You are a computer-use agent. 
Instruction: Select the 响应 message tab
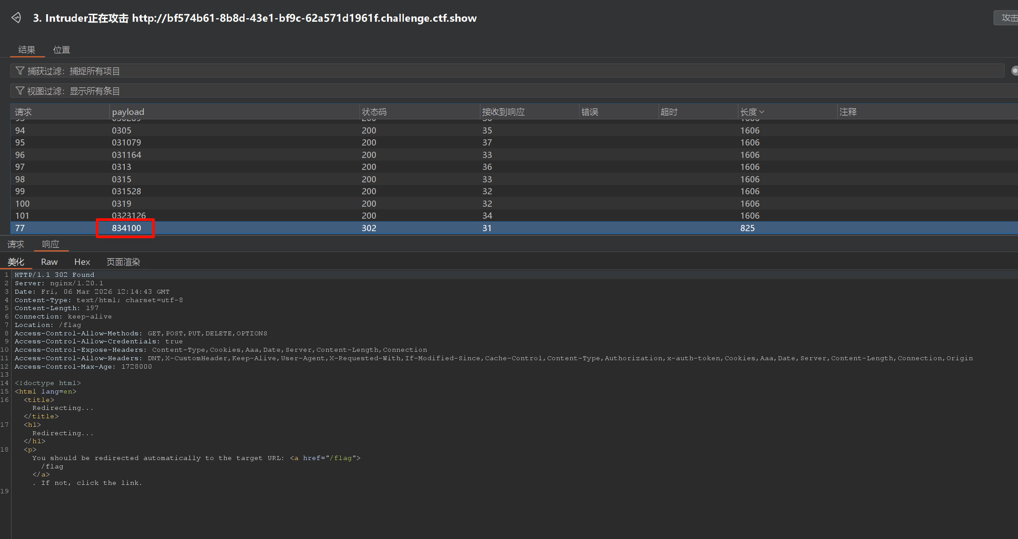[51, 244]
